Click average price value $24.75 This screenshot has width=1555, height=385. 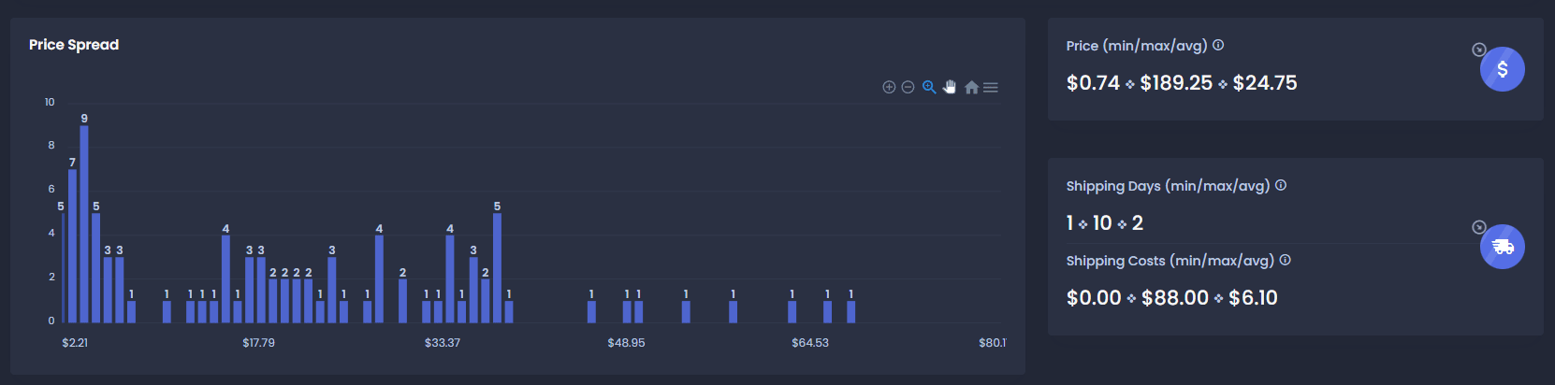1265,83
